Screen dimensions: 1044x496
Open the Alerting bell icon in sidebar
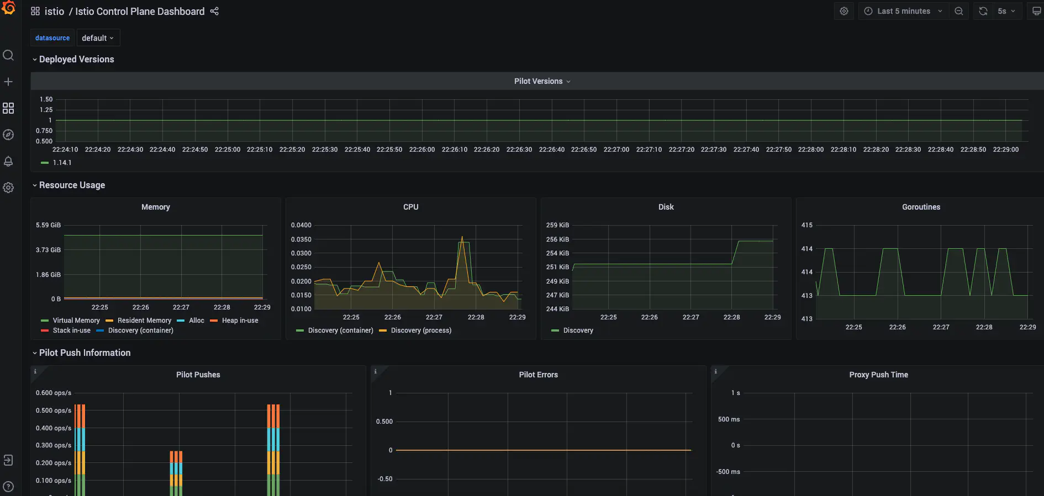8,161
